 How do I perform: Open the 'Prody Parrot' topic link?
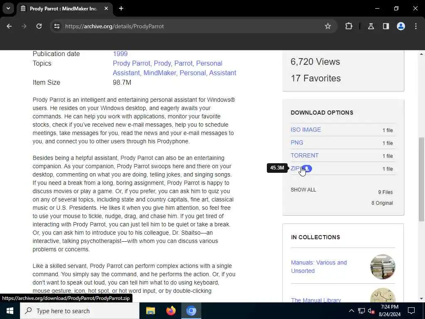[x=131, y=63]
